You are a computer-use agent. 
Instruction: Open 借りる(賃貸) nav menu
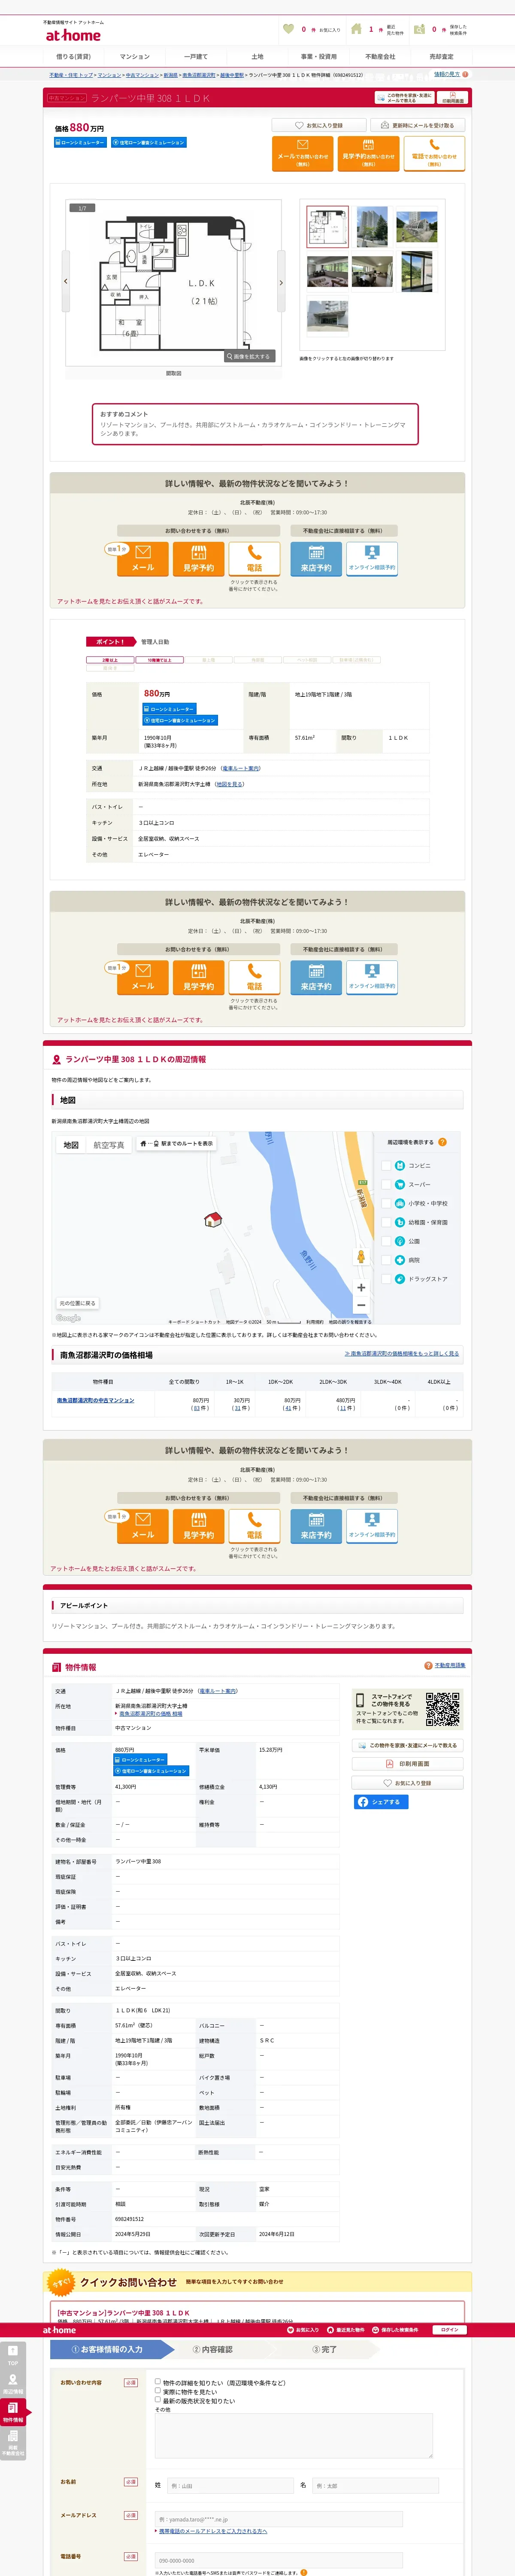pyautogui.click(x=73, y=57)
